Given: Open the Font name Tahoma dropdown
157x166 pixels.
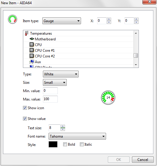Looking at the screenshot, I should [77, 136].
